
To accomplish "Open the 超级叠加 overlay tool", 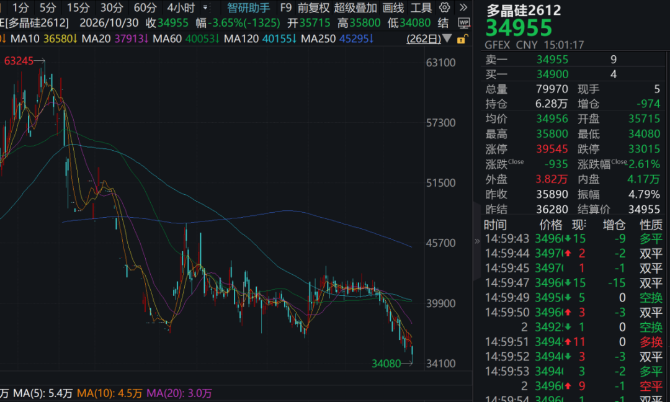I will 355,7.
